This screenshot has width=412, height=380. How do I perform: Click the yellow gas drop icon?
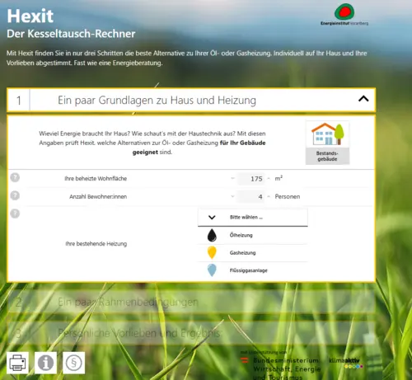coord(212,253)
